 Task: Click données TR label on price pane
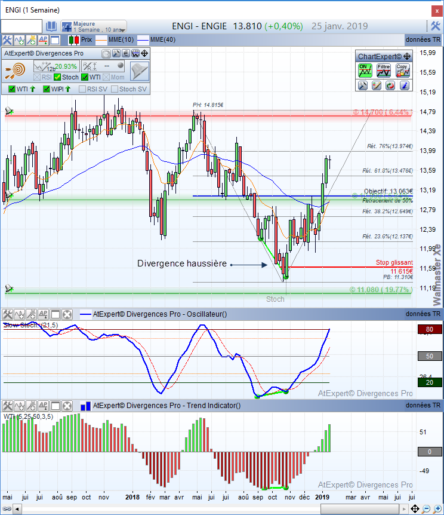tap(423, 40)
